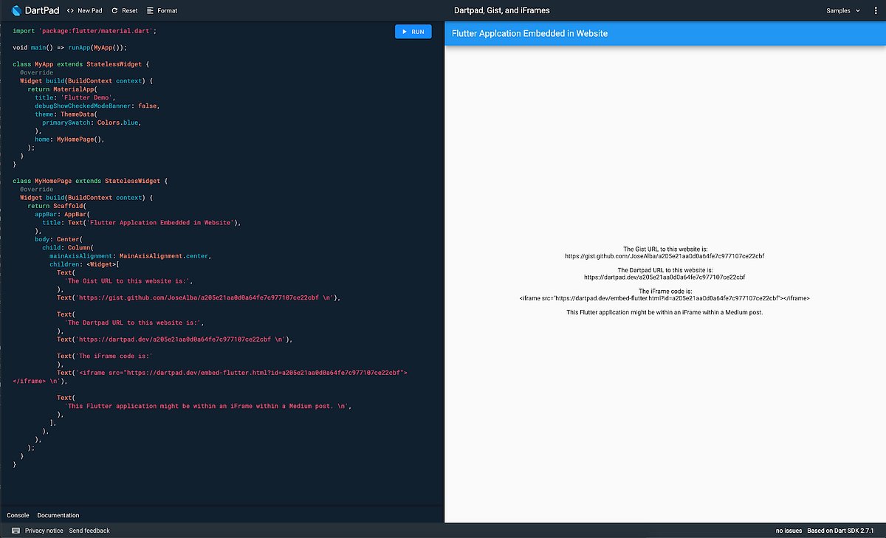886x538 pixels.
Task: Click the Send feedback link
Action: pyautogui.click(x=90, y=530)
